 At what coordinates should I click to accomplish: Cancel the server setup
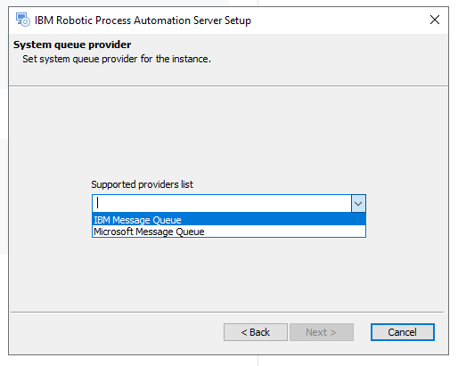[403, 332]
